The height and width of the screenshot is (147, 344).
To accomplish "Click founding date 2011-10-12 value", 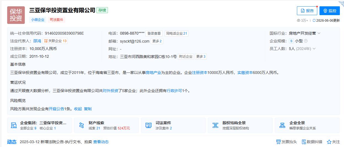I will tap(39, 56).
